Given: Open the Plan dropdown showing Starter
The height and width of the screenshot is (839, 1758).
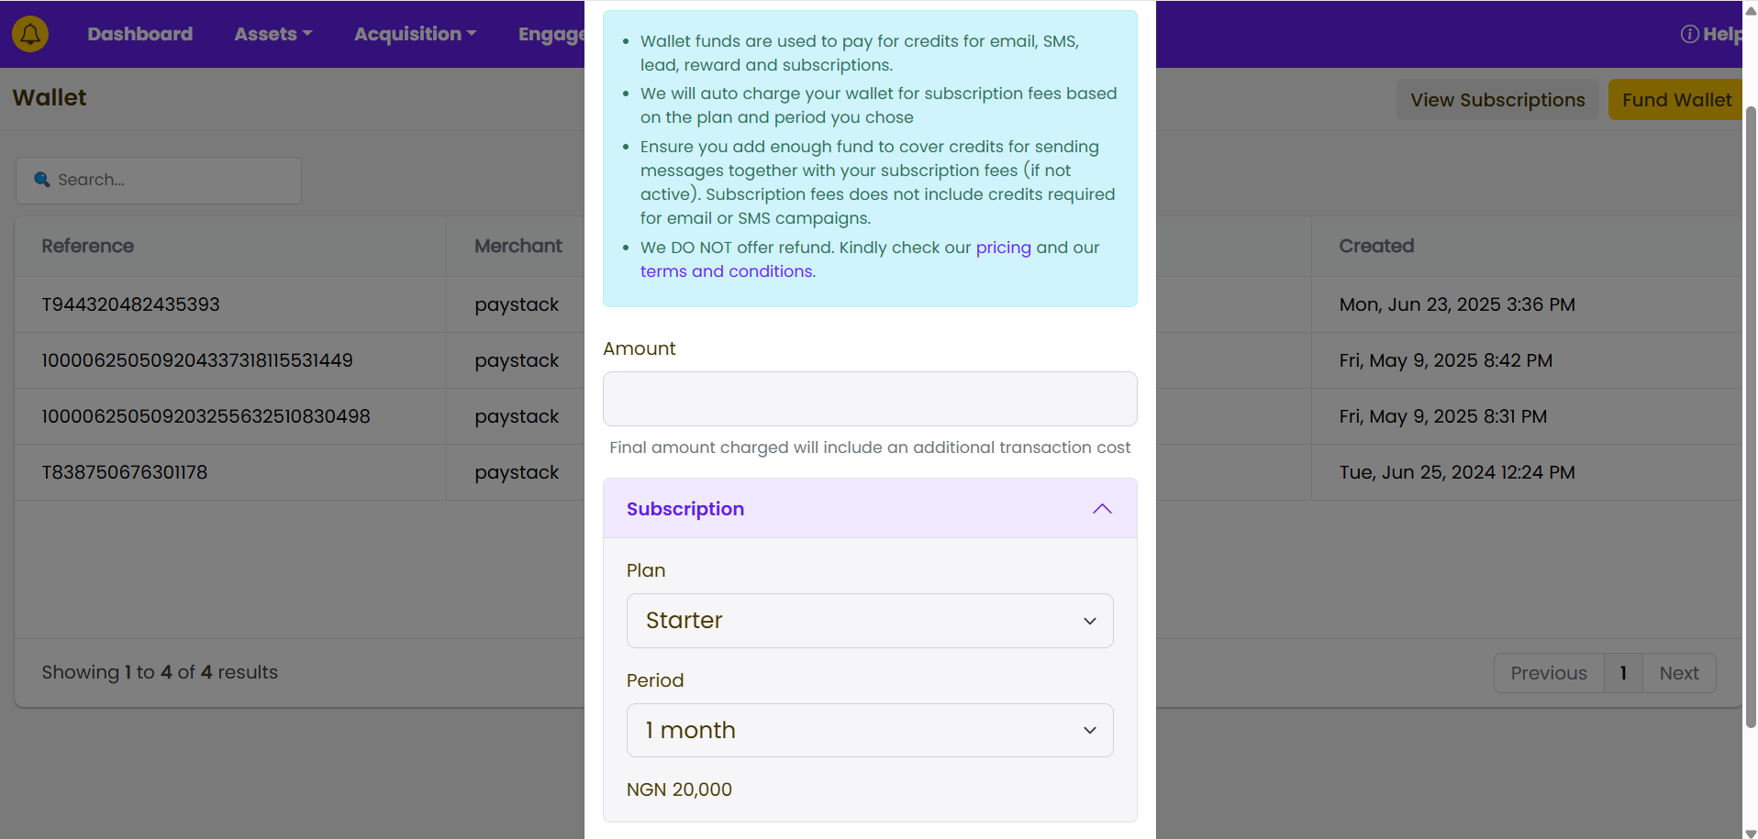Looking at the screenshot, I should (869, 621).
